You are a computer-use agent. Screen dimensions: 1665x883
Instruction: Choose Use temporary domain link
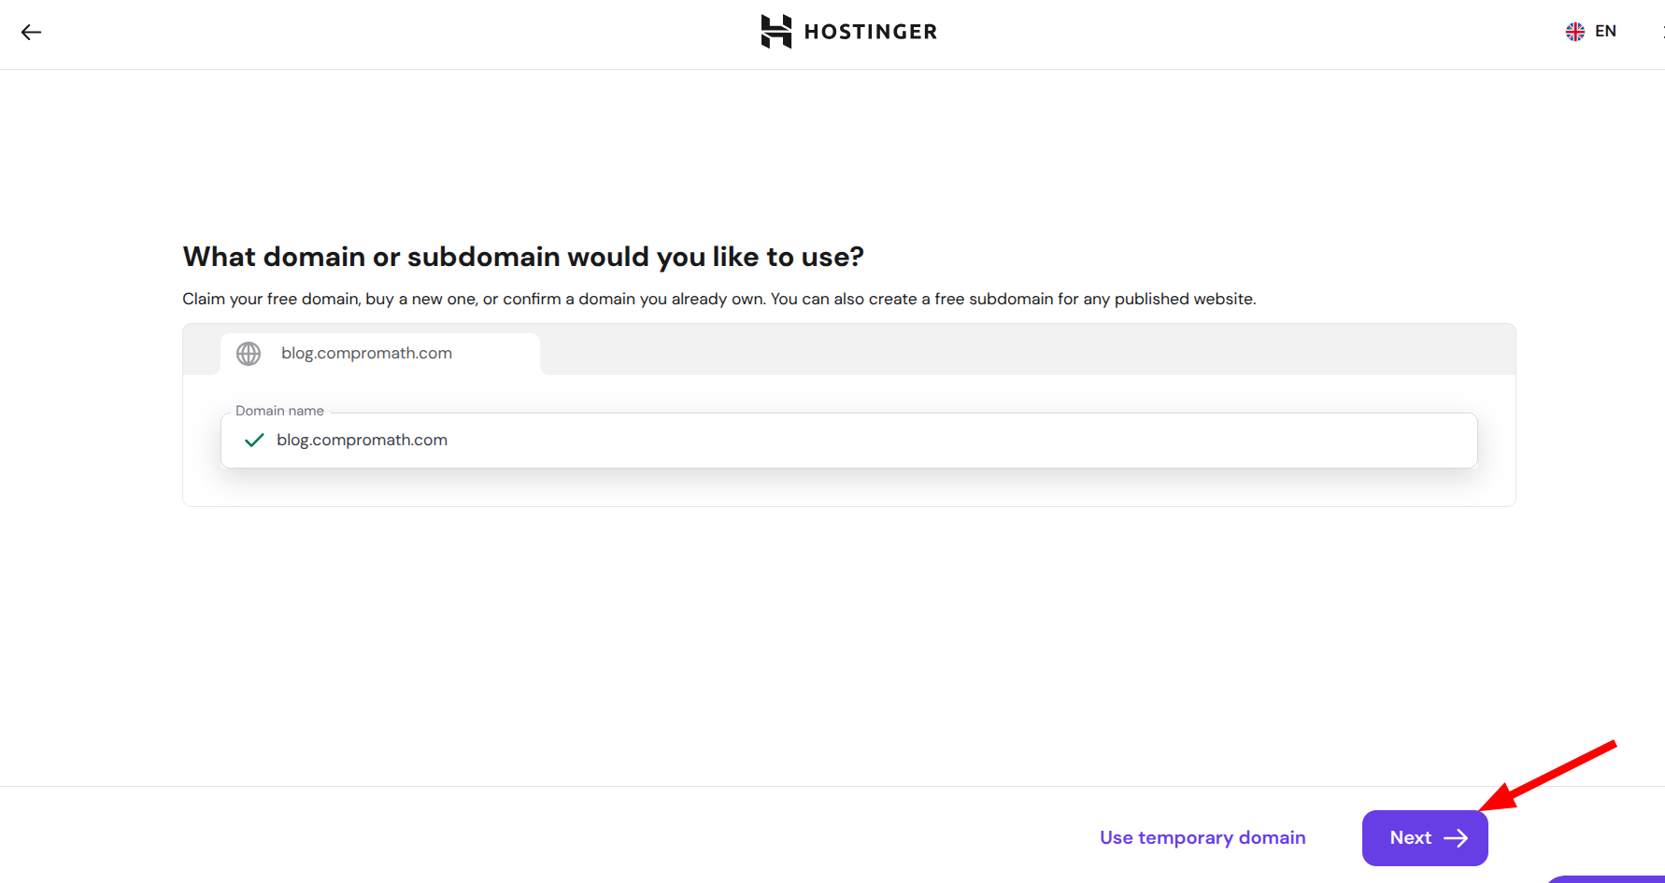click(1202, 838)
